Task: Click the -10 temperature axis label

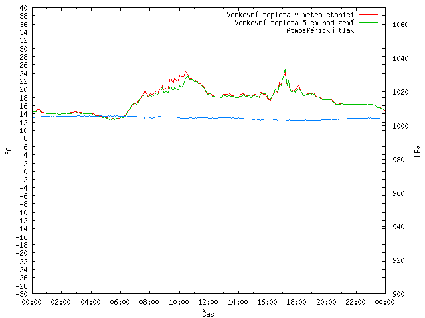Action: (22, 212)
